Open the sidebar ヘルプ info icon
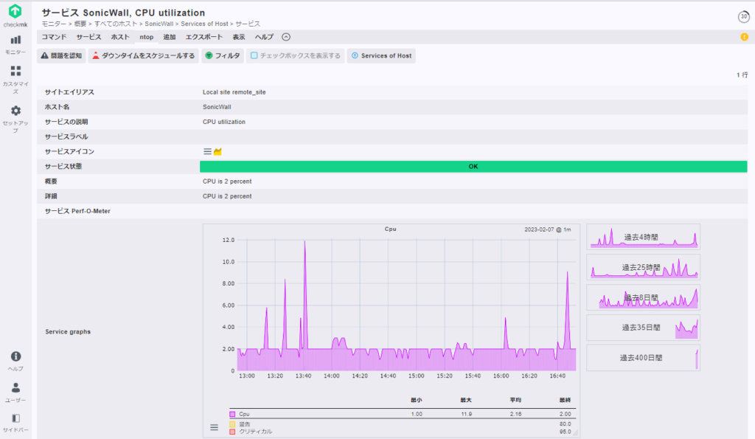755x439 pixels. coord(15,361)
